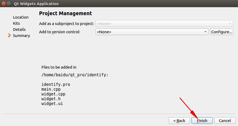Click identify.pro in the file list

[56, 85]
